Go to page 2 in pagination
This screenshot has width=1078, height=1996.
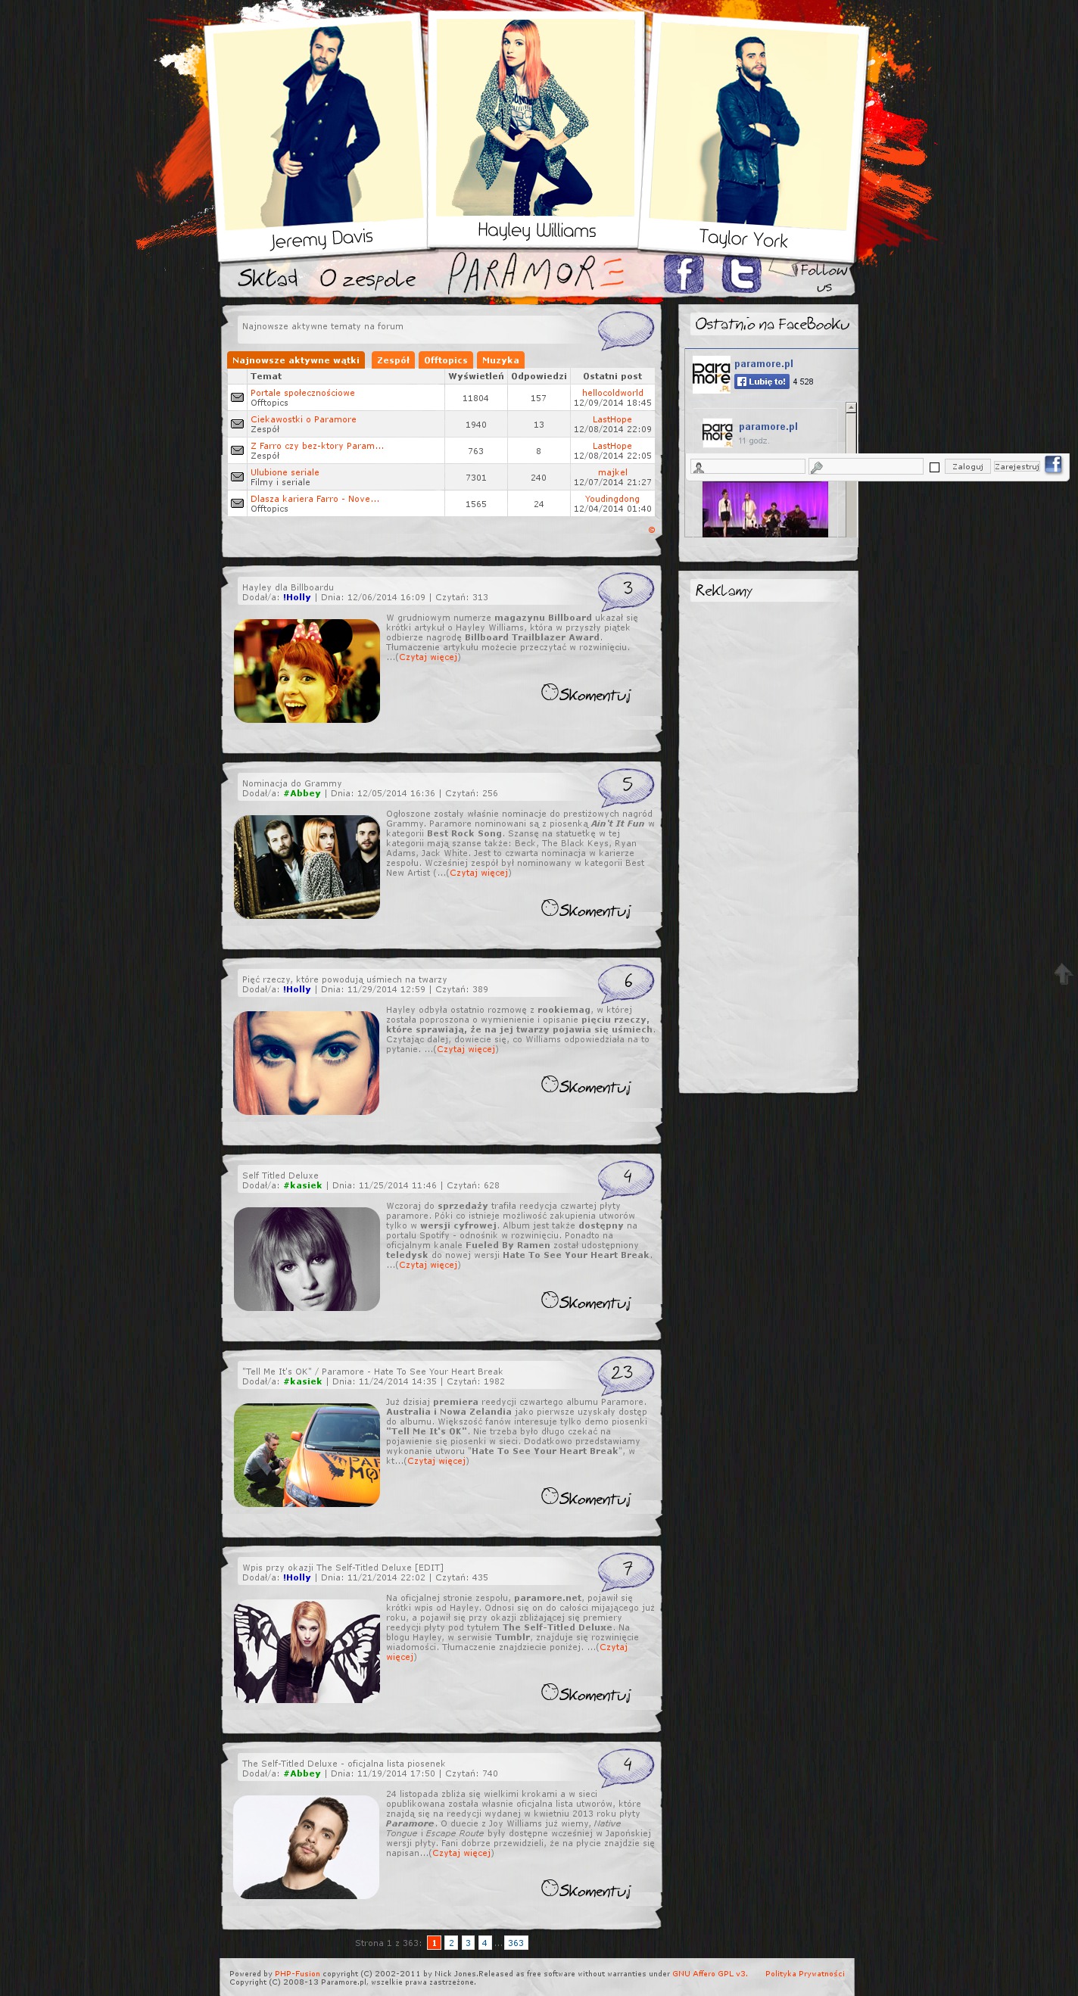click(x=451, y=1942)
